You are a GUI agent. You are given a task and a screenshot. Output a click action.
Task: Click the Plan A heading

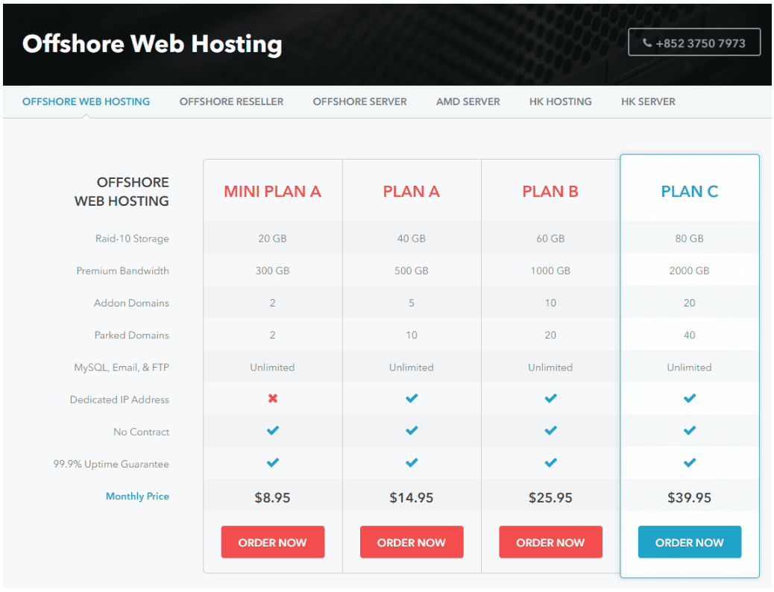click(411, 192)
